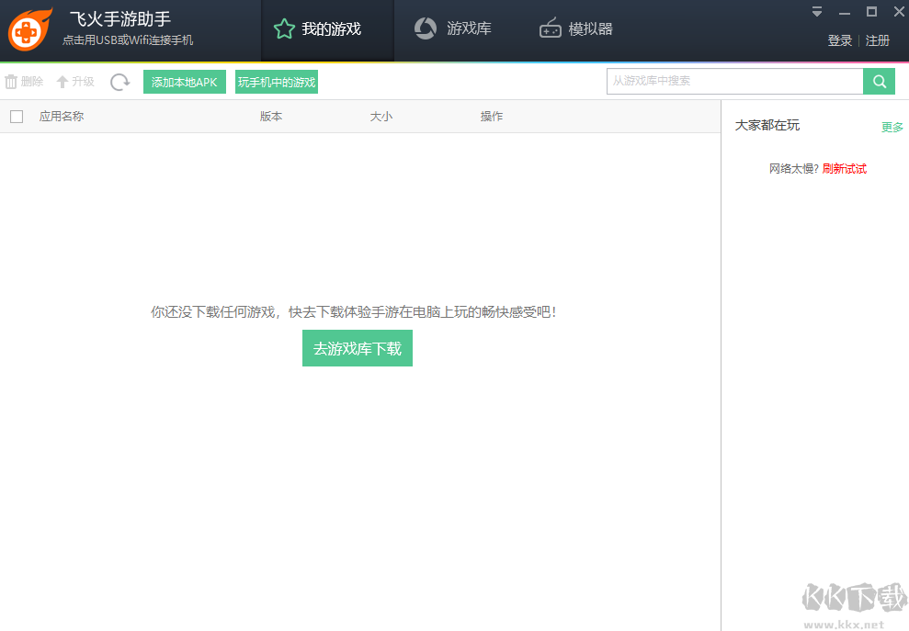
Task: Click the 刷新试试 retry link
Action: [x=845, y=168]
